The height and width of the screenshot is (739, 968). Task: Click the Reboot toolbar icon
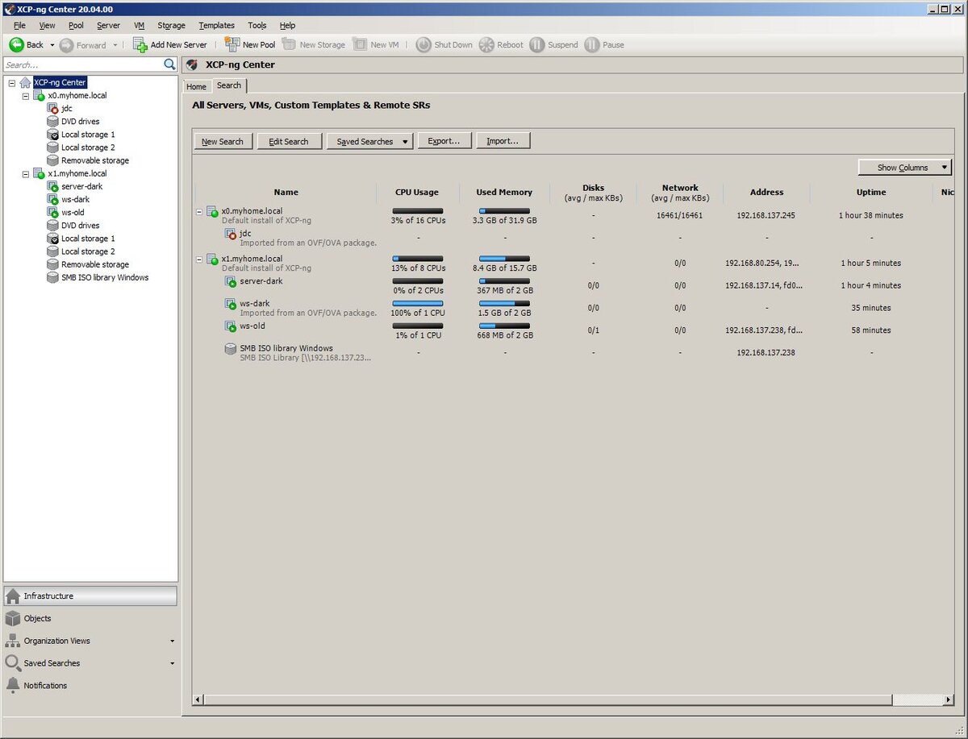pyautogui.click(x=486, y=44)
